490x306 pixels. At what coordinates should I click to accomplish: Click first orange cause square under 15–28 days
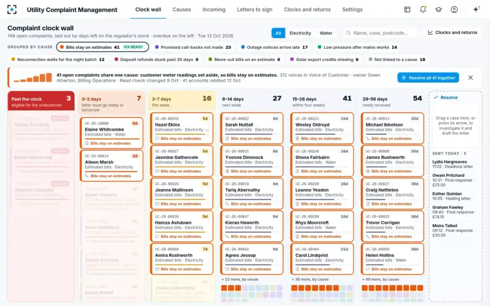294,288
